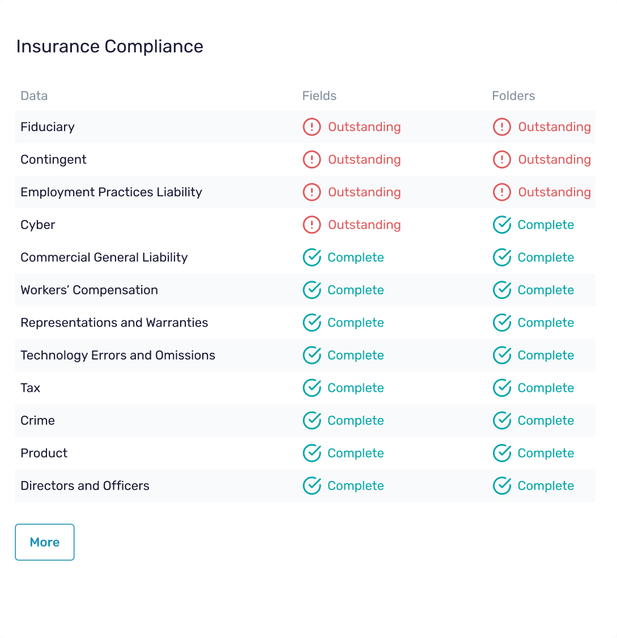This screenshot has height=638, width=617.
Task: Open Employment Practices Liability Folders Outstanding text
Action: 554,192
